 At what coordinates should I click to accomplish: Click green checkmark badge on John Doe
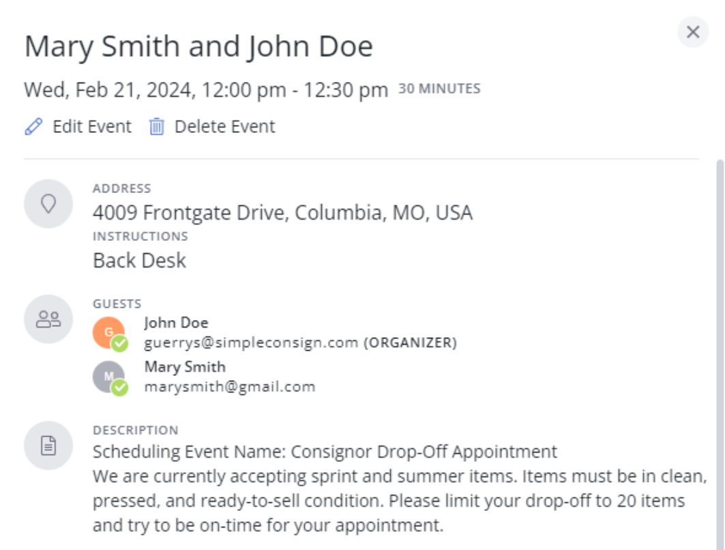click(120, 343)
